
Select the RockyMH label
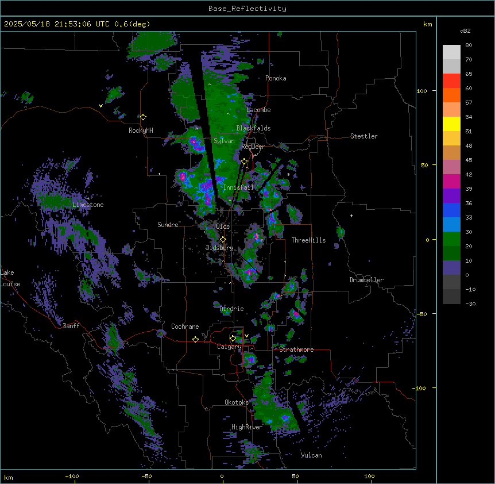pos(141,130)
